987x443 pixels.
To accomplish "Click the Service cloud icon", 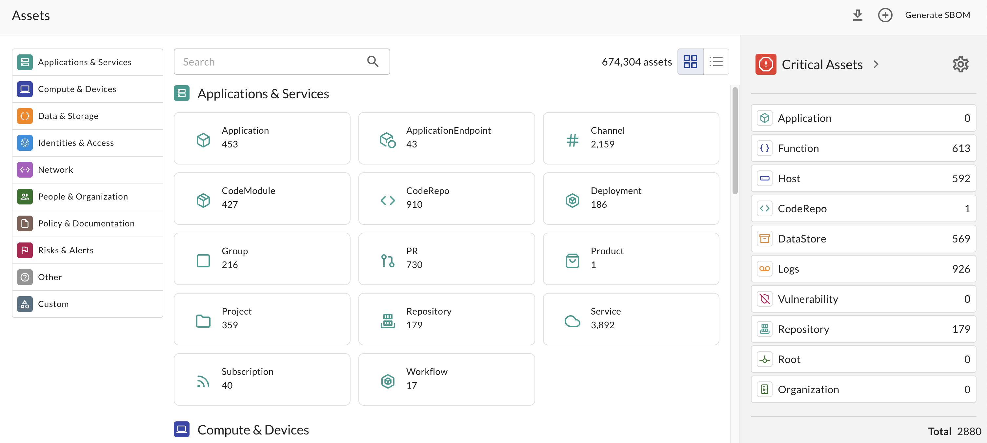I will coord(572,321).
